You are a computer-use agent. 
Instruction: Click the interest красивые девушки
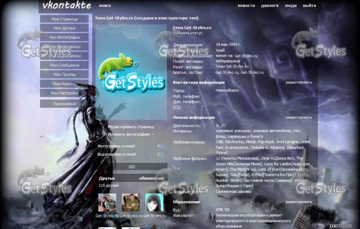[233, 131]
